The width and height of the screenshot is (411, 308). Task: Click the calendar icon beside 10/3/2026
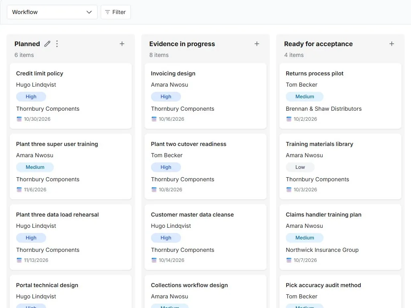[289, 190]
